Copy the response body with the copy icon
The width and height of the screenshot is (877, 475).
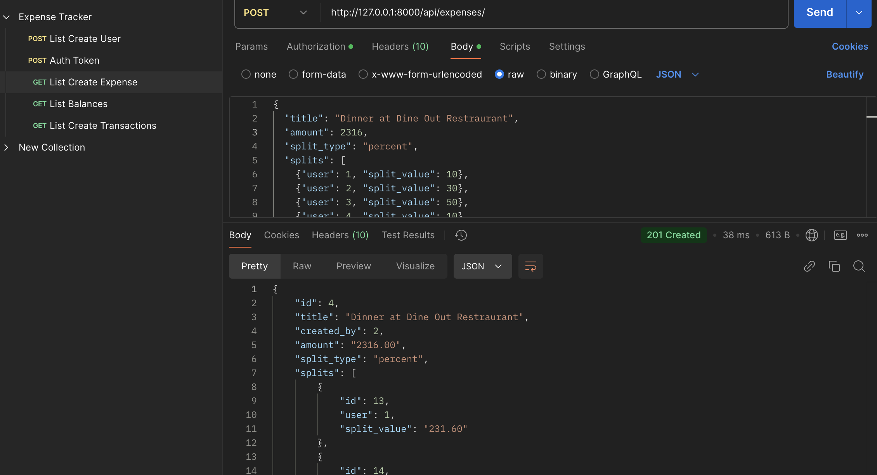tap(834, 266)
